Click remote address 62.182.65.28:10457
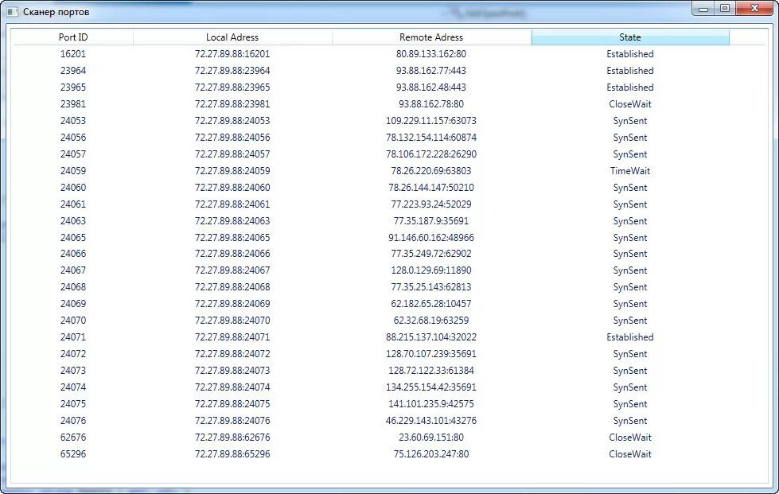This screenshot has height=494, width=779. [x=431, y=303]
